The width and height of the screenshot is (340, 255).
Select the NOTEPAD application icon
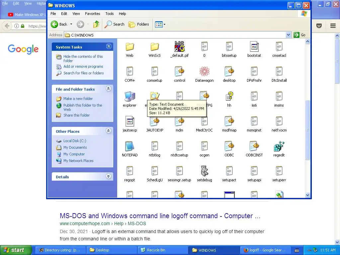[130, 146]
